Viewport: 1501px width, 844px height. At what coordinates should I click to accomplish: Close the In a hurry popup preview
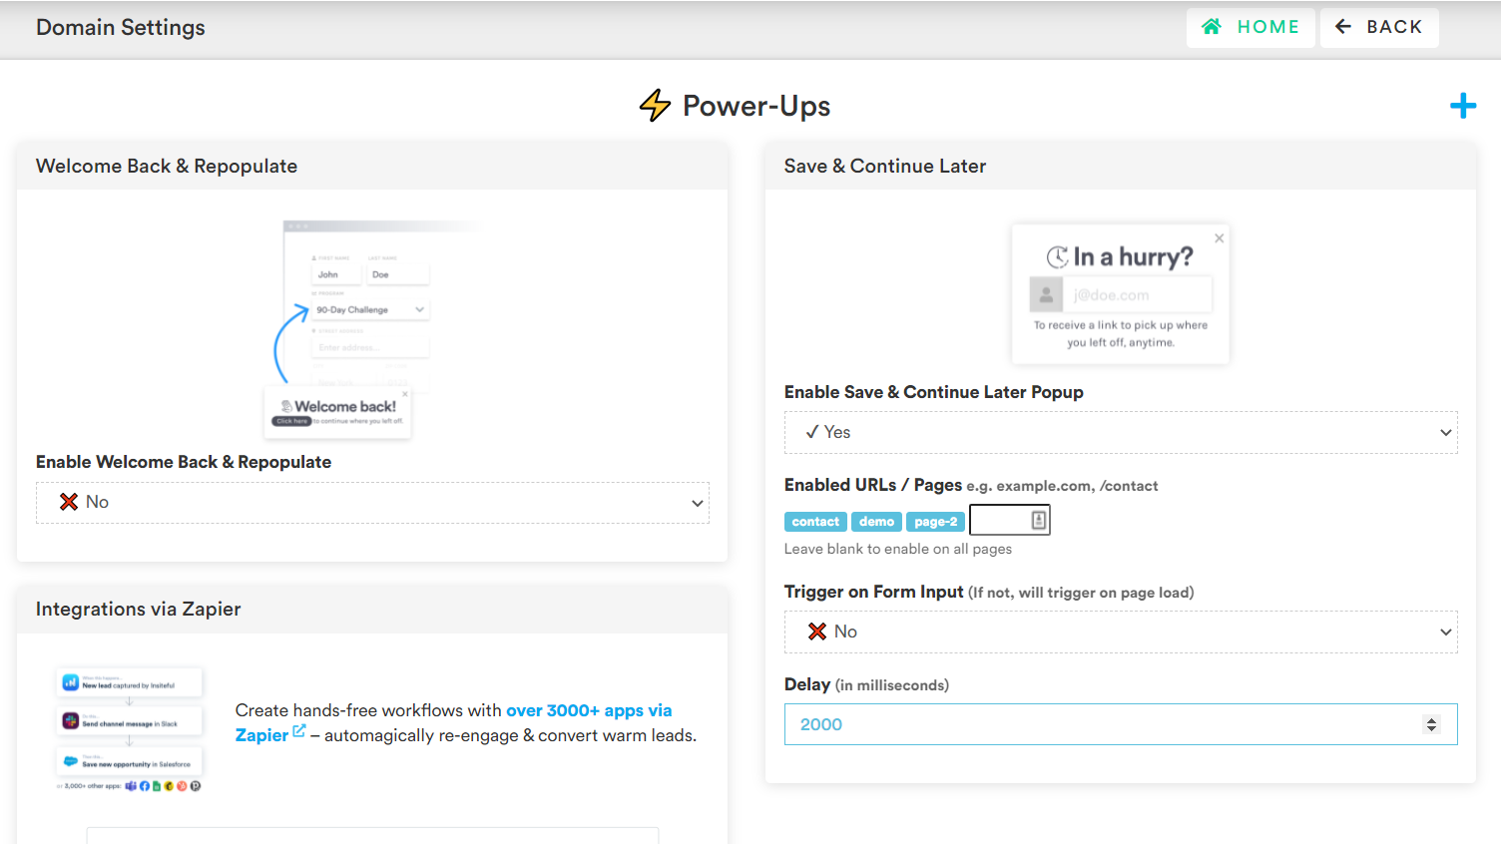tap(1219, 238)
